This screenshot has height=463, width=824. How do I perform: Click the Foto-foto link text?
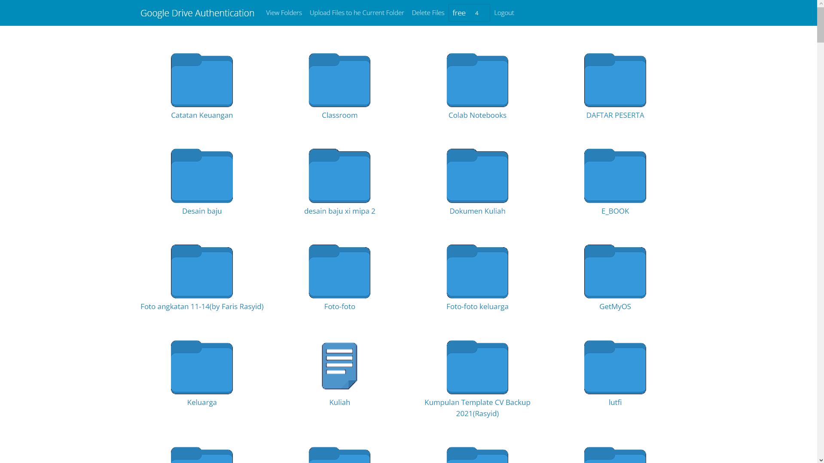(339, 307)
